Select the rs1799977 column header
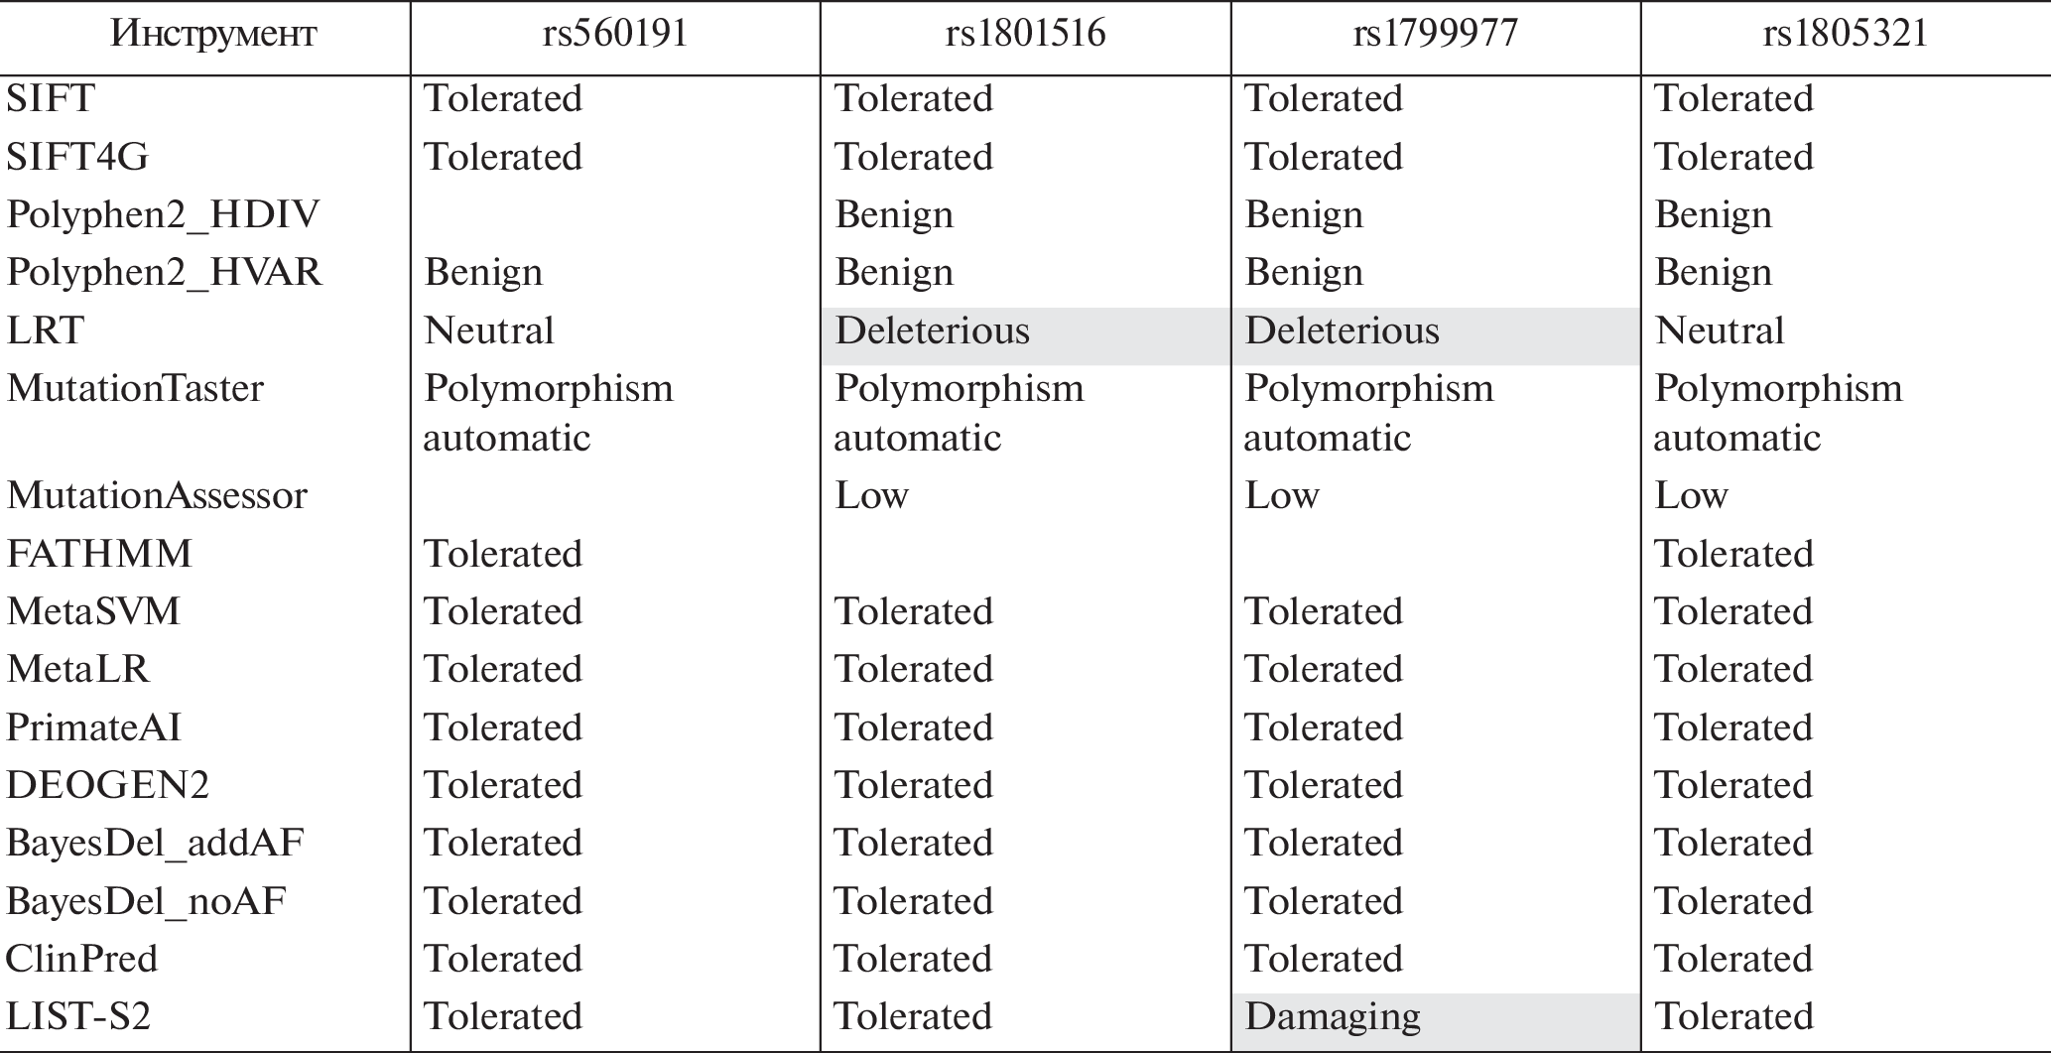 pyautogui.click(x=1435, y=35)
